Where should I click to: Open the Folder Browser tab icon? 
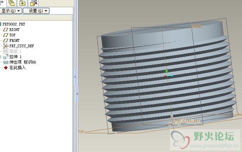(12, 3)
